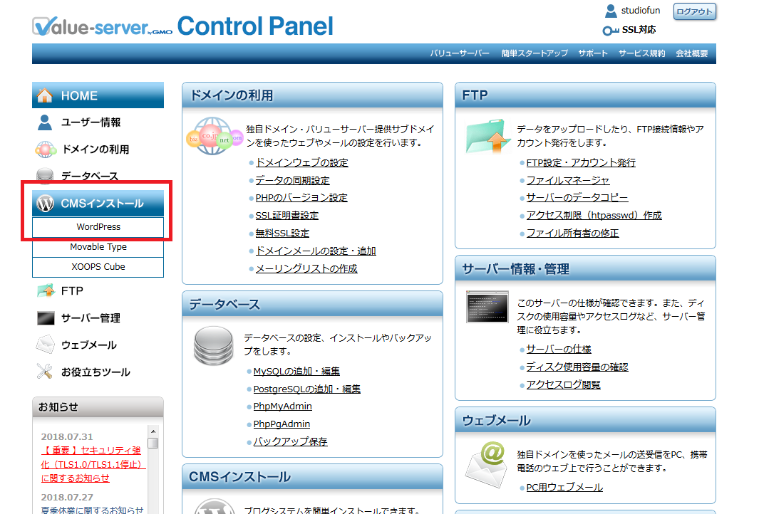Click the SSL対応 key icon
759x514 pixels.
click(x=610, y=31)
